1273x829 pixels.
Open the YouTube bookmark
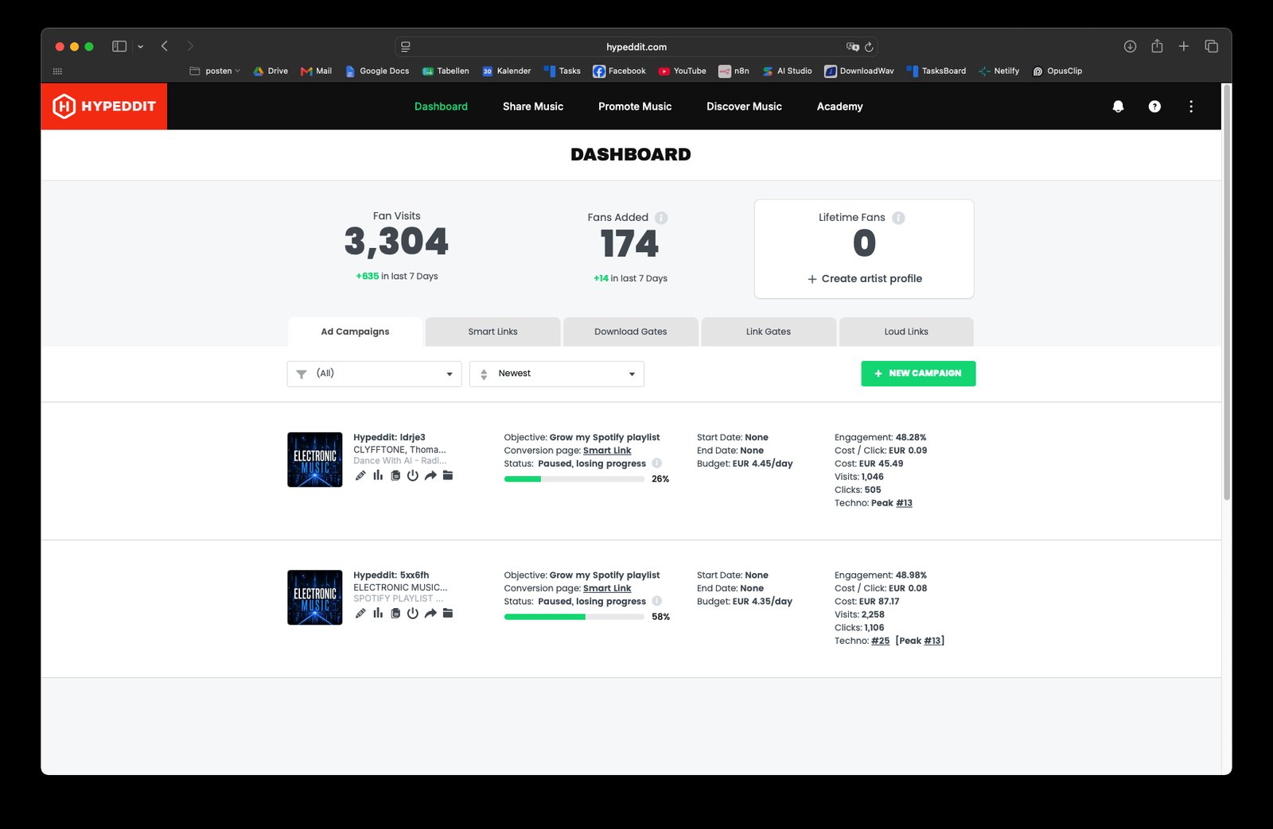pos(682,71)
